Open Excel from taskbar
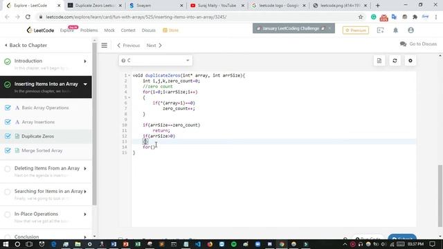 (x=138, y=244)
